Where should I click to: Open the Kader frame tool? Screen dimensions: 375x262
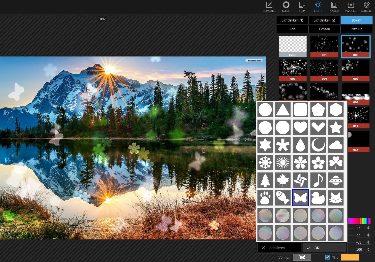[334, 7]
